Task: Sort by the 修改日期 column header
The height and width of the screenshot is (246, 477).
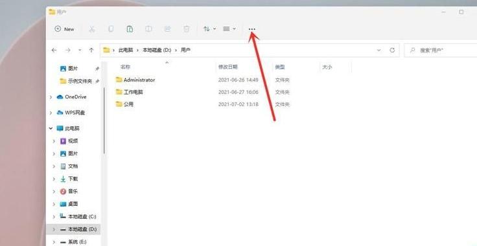Action: tap(228, 67)
